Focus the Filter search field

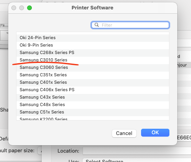(x=130, y=25)
